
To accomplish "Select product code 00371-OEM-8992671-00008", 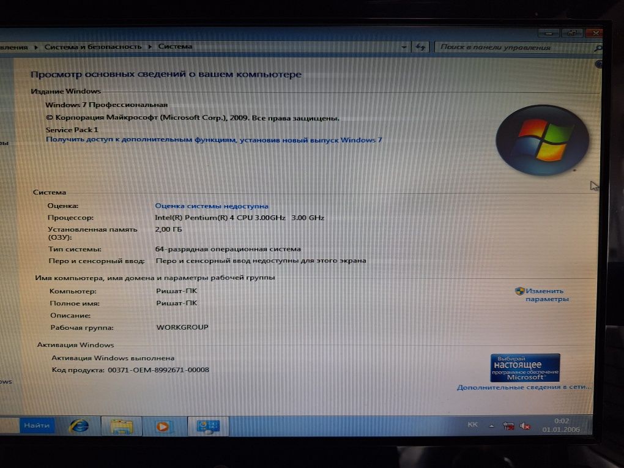I will (158, 370).
